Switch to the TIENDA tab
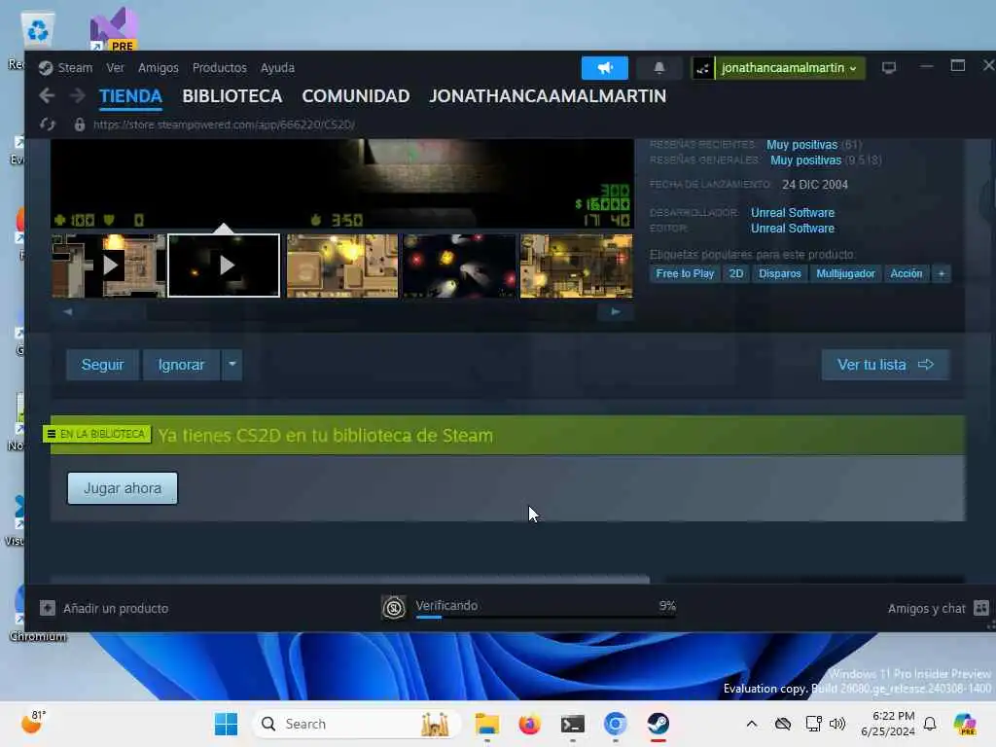The width and height of the screenshot is (996, 747). click(x=130, y=96)
